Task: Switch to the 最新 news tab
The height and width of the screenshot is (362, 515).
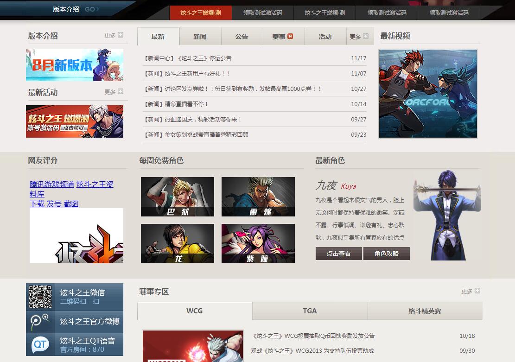Action: coord(158,37)
